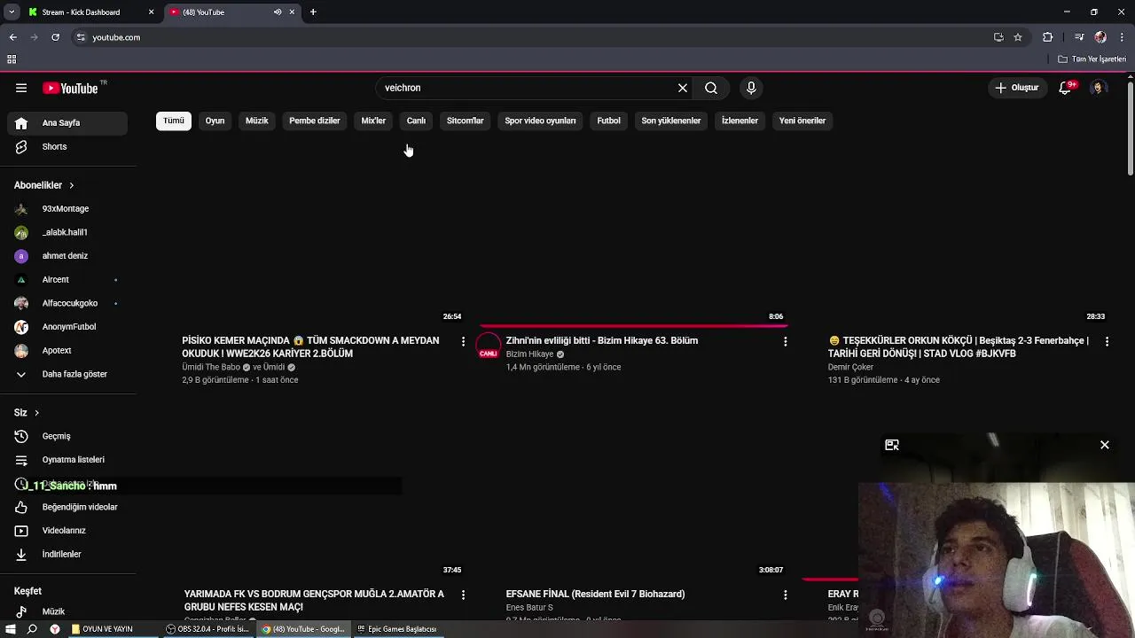Image resolution: width=1135 pixels, height=638 pixels.
Task: Select the Sitcom'lar filter chip
Action: tap(466, 121)
